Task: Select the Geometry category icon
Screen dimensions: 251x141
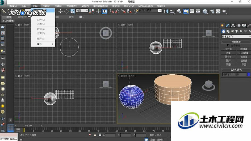Action: [223, 31]
